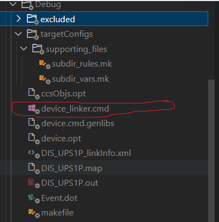Click the DIS_UPS1P.out binary icon
The height and width of the screenshot is (222, 219).
(33, 184)
